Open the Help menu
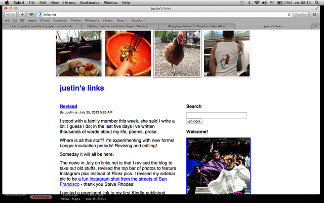Viewport: 324px width, 203px height. pos(126,3)
